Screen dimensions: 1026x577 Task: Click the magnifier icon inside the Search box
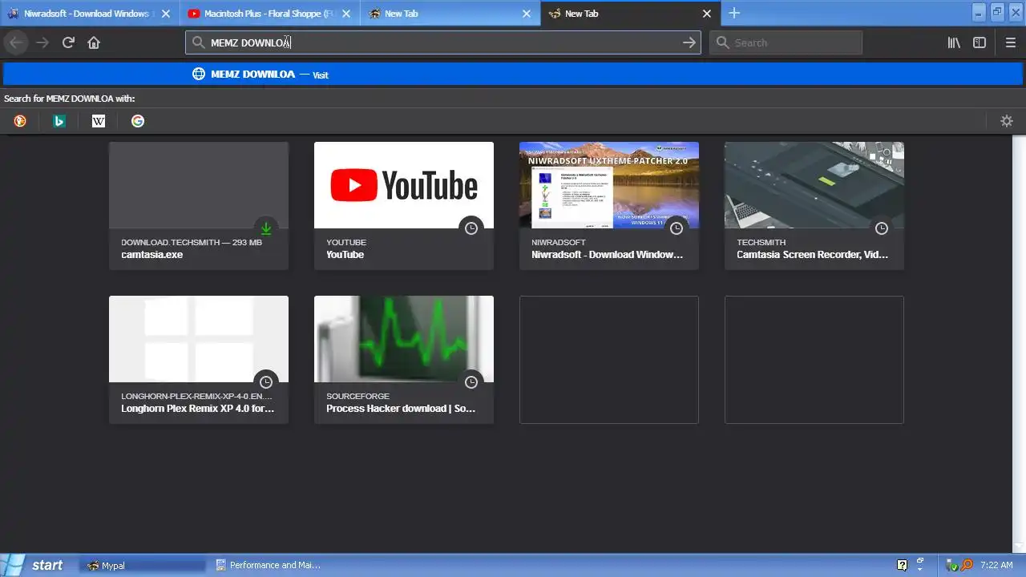coord(723,42)
